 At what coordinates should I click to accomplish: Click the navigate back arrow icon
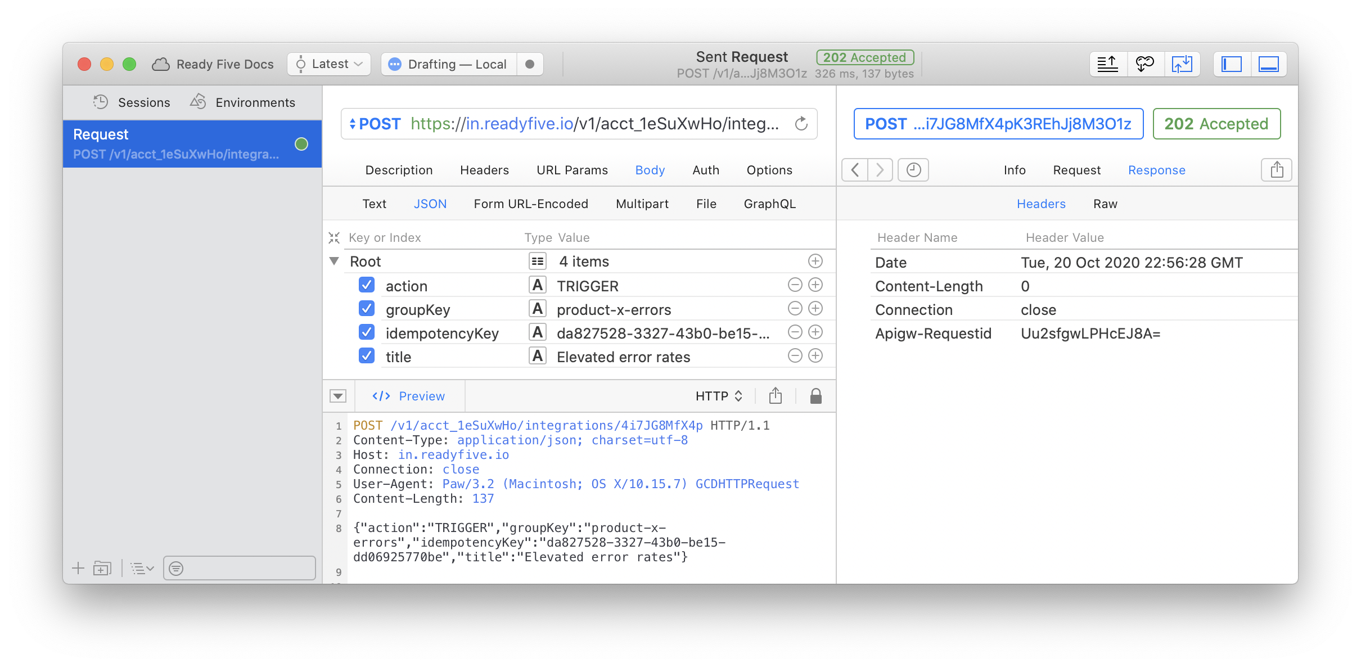coord(858,169)
